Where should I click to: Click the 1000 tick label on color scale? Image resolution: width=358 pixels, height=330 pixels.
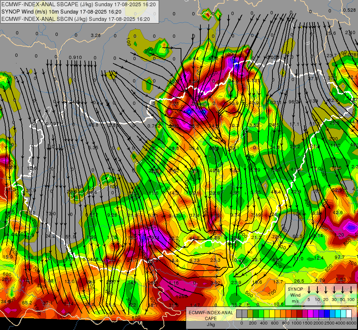[x=297, y=323]
